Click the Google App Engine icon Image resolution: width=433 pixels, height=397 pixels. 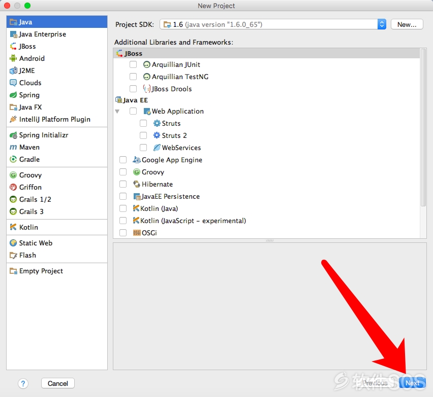pyautogui.click(x=137, y=160)
